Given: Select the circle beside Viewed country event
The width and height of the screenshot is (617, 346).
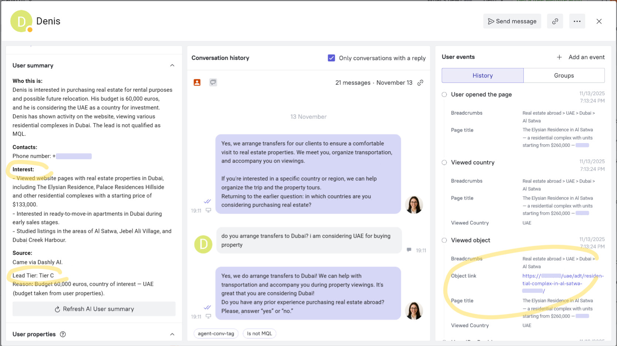Looking at the screenshot, I should coord(444,162).
